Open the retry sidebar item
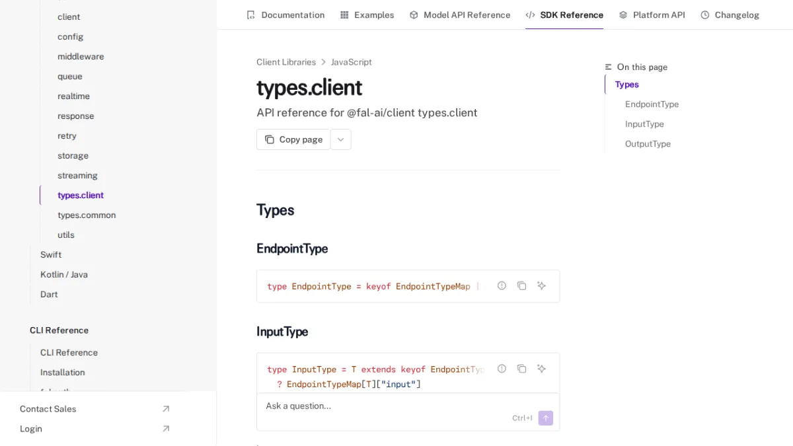Image resolution: width=793 pixels, height=446 pixels. pos(67,136)
